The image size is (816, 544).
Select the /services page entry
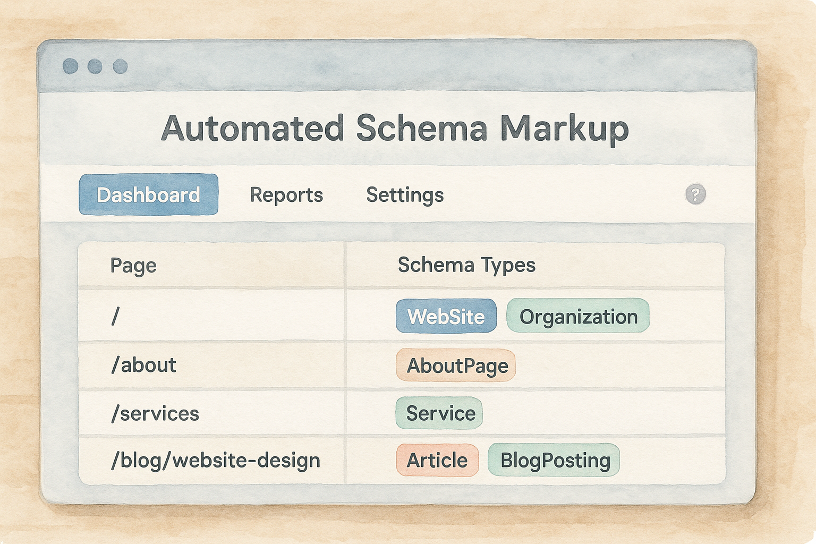point(155,413)
